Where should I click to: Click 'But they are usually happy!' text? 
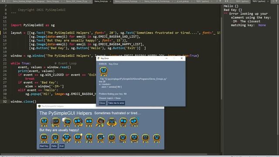59,130
